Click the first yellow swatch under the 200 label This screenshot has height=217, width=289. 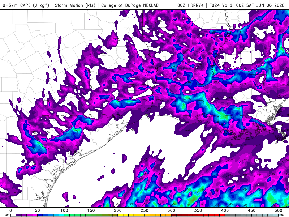(x=120, y=215)
